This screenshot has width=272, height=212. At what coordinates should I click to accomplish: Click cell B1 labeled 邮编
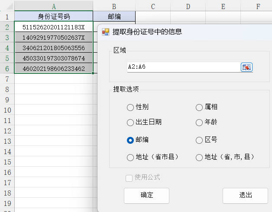pos(114,16)
